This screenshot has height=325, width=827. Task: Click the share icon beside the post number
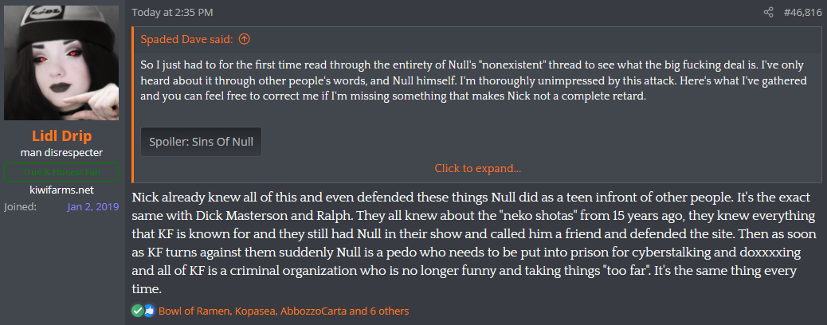[768, 13]
